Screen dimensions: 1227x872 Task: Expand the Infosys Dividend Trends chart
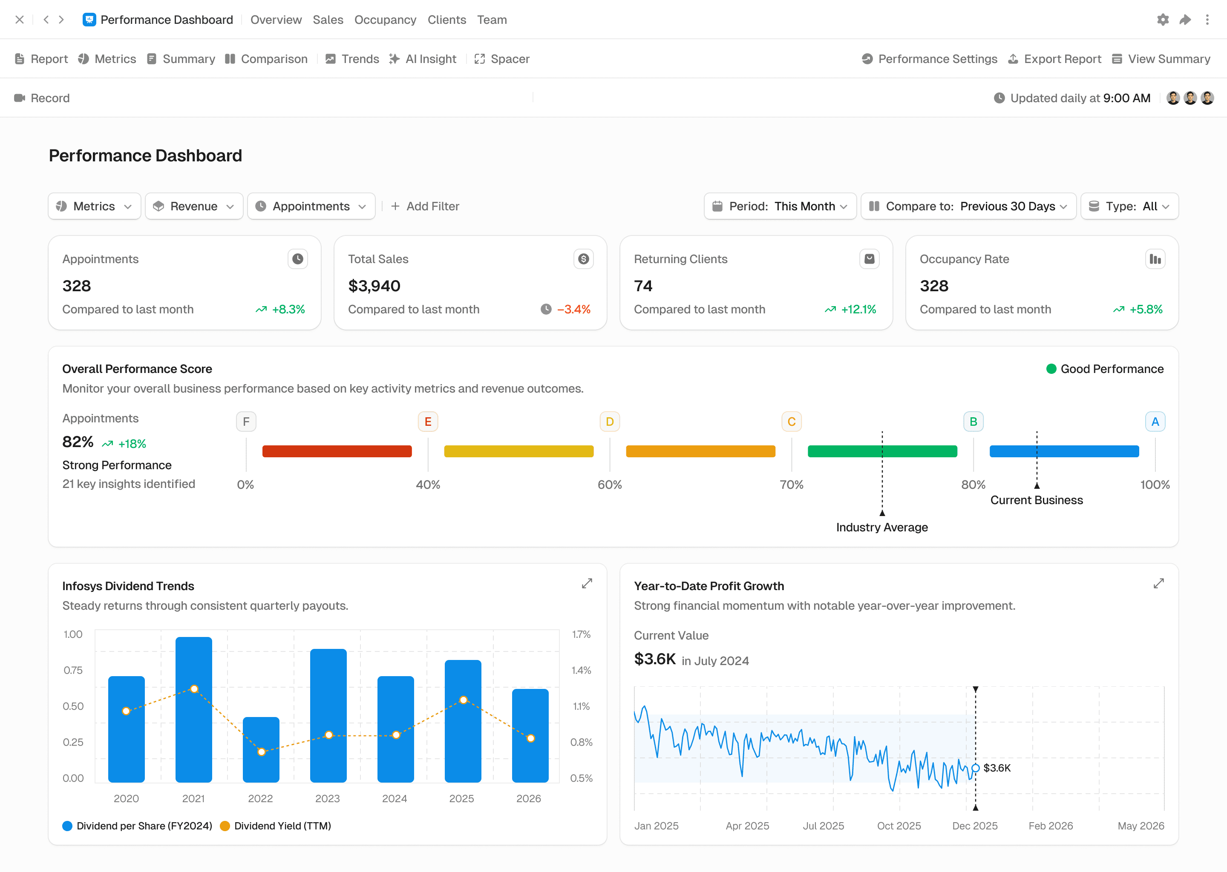click(x=587, y=583)
